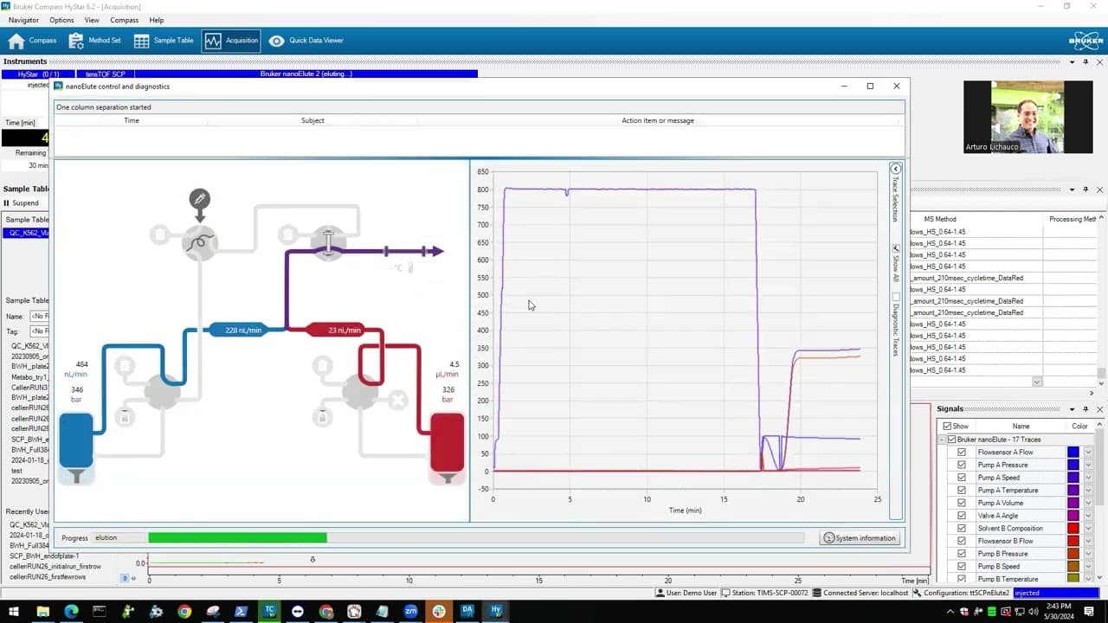Screen dimensions: 1108x623
Task: Open the Compass home view
Action: (32, 41)
